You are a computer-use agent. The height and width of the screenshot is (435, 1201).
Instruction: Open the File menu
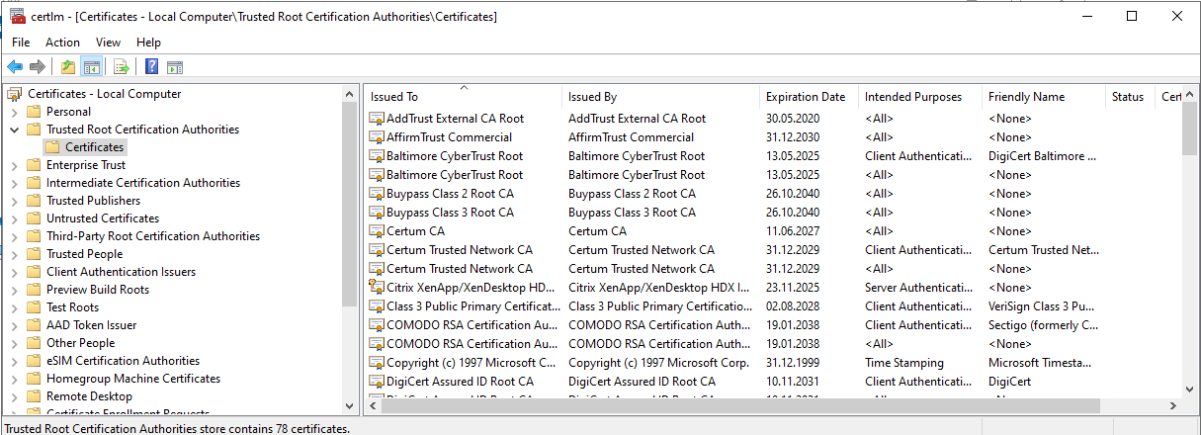[x=21, y=43]
